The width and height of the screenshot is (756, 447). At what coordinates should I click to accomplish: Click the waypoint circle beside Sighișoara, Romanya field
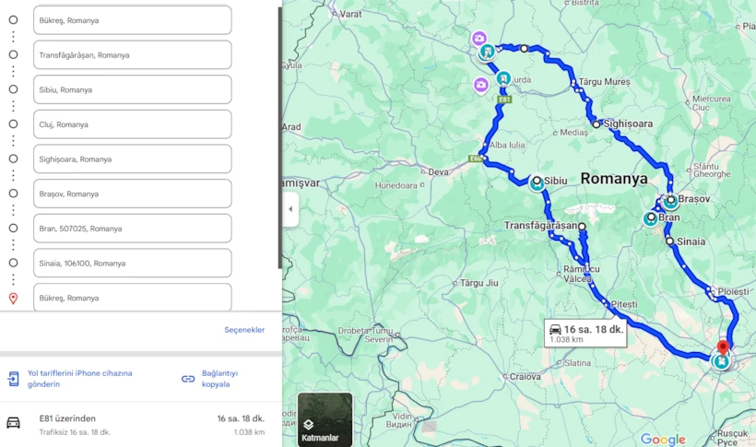14,159
